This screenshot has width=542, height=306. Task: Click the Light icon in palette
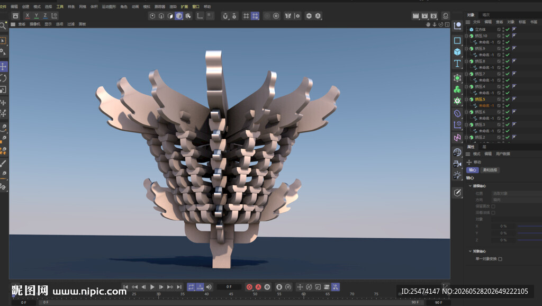tap(457, 175)
